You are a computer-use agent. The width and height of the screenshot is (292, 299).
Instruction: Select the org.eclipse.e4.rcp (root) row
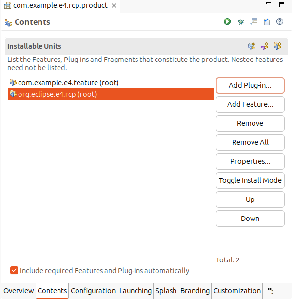click(x=111, y=94)
